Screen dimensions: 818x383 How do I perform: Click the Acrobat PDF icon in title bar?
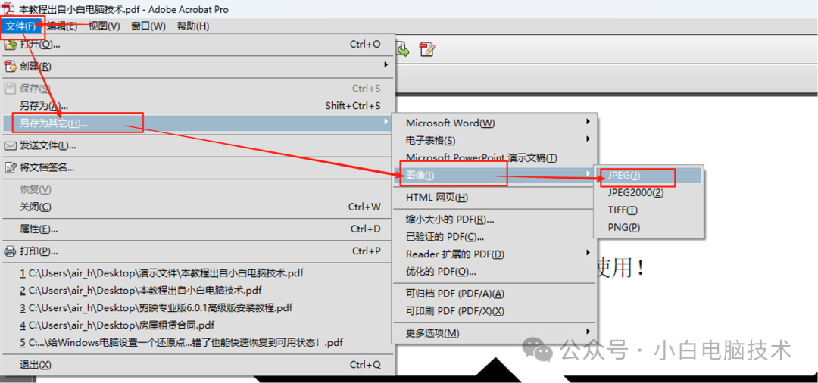point(8,9)
